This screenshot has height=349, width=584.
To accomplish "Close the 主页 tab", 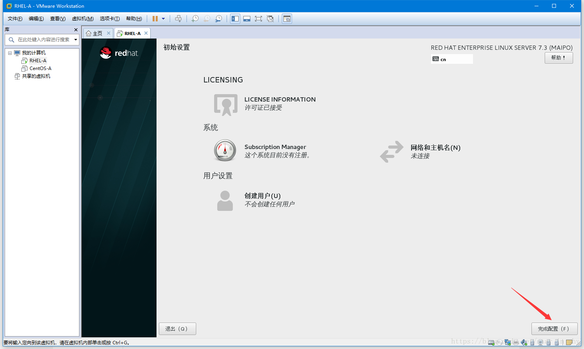I will point(109,33).
